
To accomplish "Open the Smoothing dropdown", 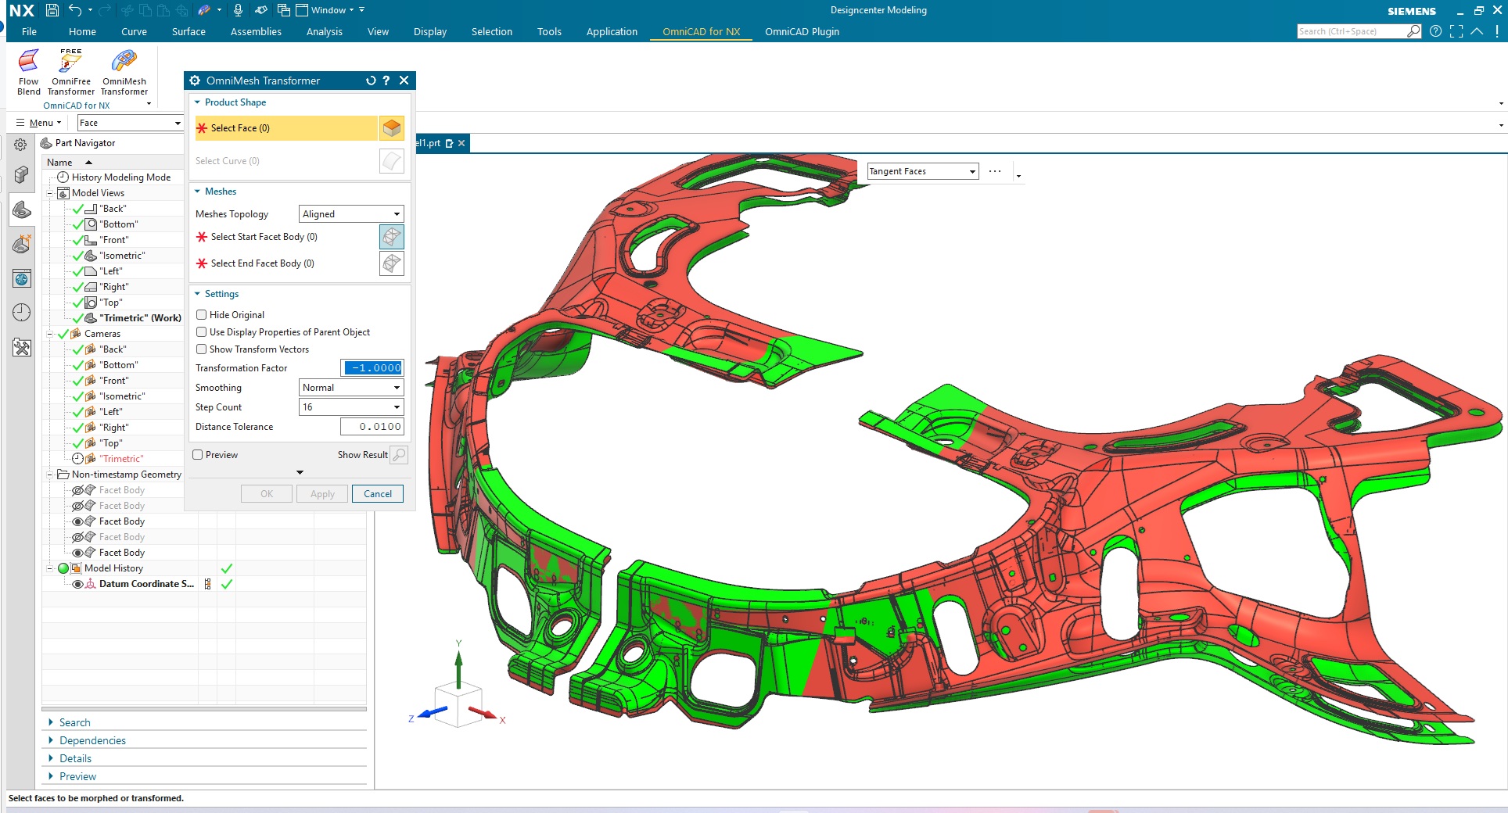I will (x=351, y=388).
